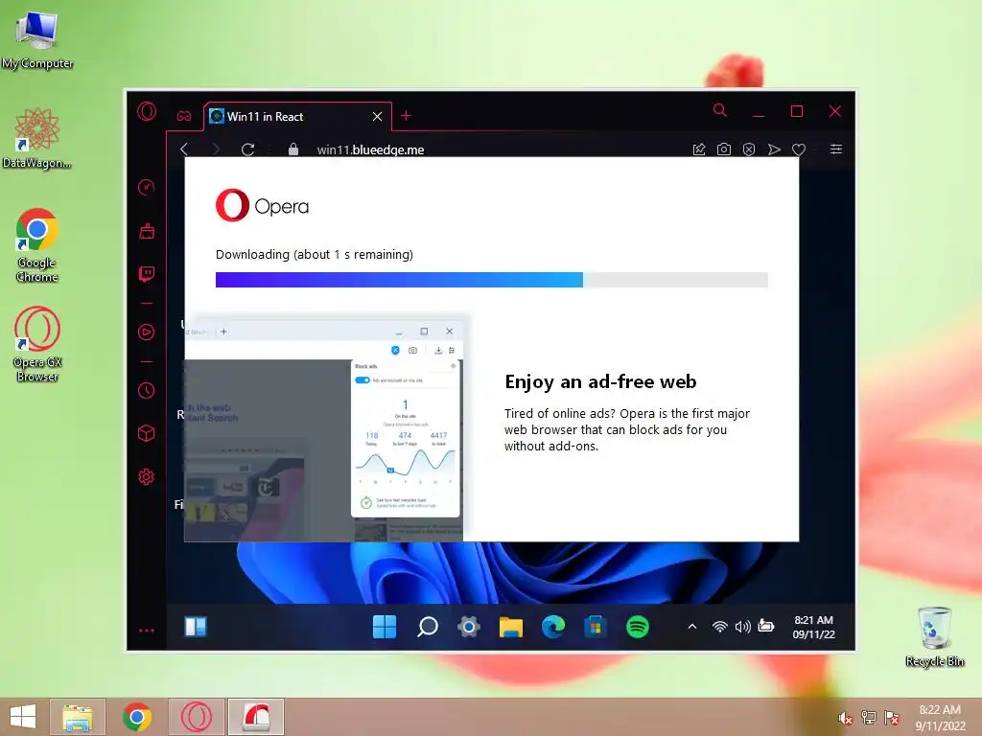Open the Opera GX main menu logo
This screenshot has height=736, width=982.
click(147, 111)
